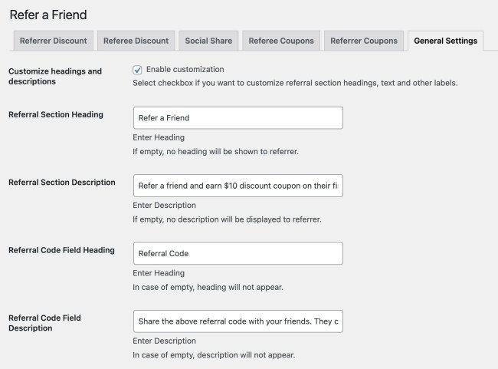Viewport: 498px width, 369px height.
Task: Click 'If empty, no heading will be shown' hint
Action: pyautogui.click(x=215, y=151)
